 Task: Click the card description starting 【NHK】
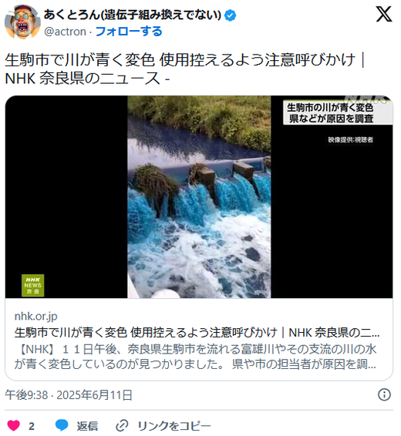[x=195, y=357]
